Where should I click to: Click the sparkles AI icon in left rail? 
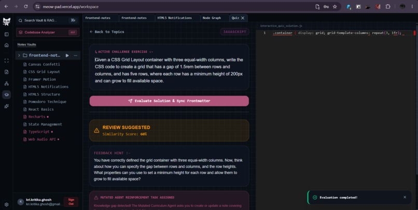(7, 106)
